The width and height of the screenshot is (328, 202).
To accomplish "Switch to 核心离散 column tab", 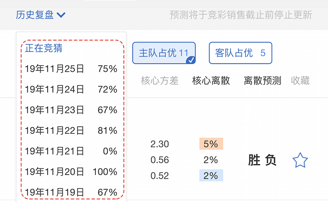I will pos(211,81).
